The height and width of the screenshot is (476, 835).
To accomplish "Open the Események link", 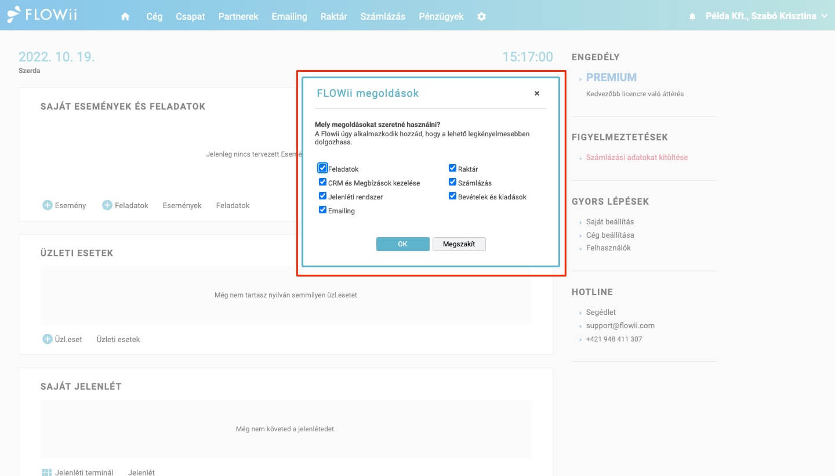I will click(x=182, y=205).
